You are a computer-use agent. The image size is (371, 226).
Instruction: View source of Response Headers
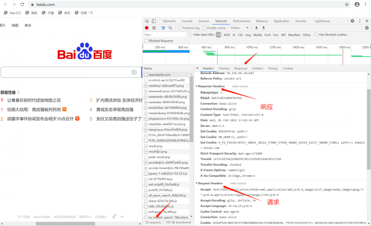pos(240,86)
